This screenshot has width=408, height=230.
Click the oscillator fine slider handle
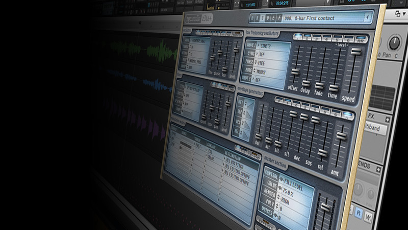[x=212, y=58]
